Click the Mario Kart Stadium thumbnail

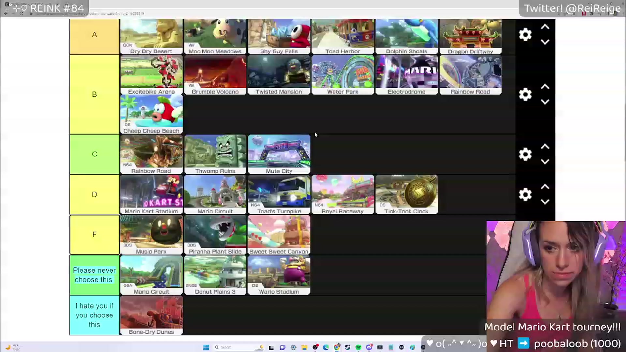[151, 195]
